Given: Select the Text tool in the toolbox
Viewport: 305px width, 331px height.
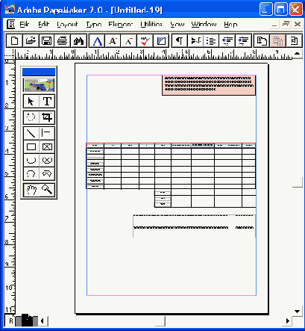Looking at the screenshot, I should (47, 102).
